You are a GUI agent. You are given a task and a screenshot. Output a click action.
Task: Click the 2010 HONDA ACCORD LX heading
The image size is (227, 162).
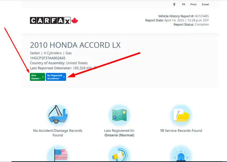coord(75,45)
